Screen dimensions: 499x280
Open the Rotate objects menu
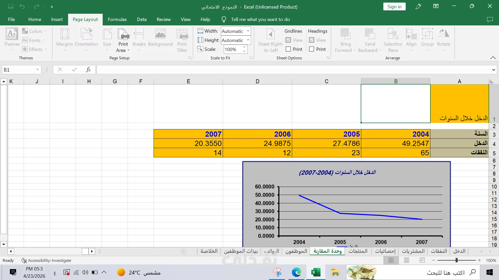(x=443, y=39)
